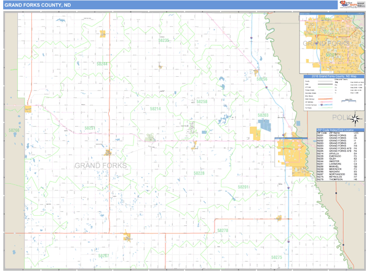
Task: Click the large yellow Grand Forks city area
Action: pyautogui.click(x=288, y=153)
